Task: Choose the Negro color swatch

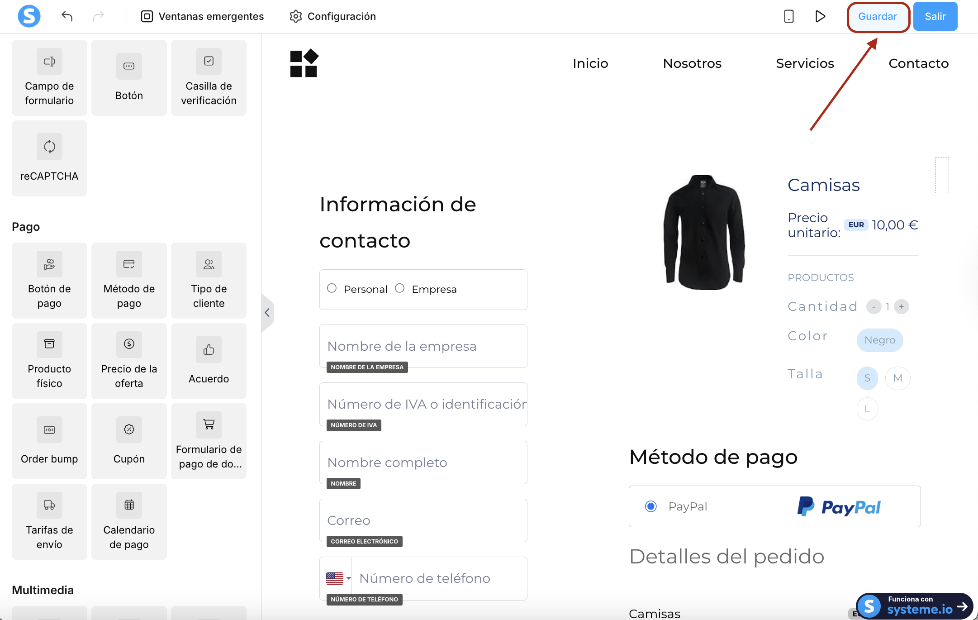Action: pos(879,340)
